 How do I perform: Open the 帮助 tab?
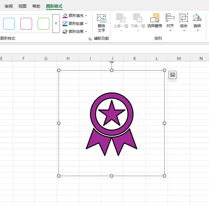pyautogui.click(x=36, y=6)
